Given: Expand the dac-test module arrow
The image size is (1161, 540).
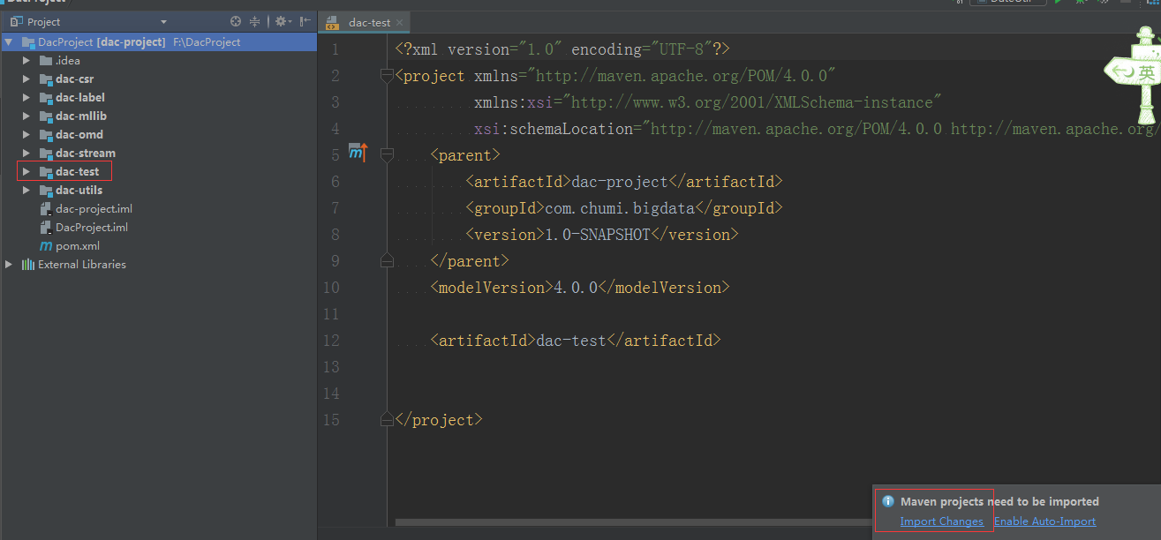Looking at the screenshot, I should (x=26, y=172).
